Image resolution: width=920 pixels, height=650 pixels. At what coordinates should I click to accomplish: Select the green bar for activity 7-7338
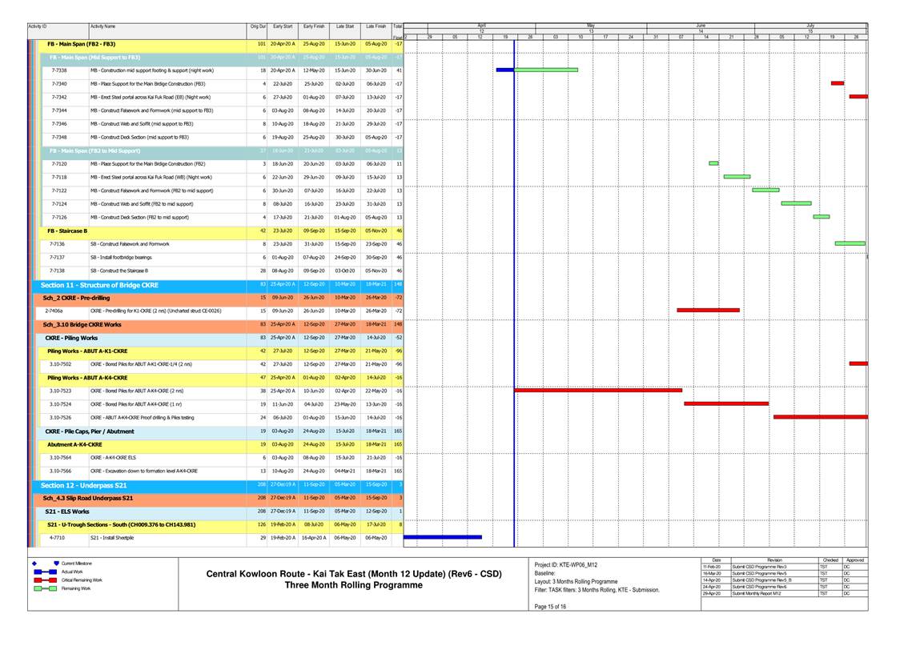(545, 70)
